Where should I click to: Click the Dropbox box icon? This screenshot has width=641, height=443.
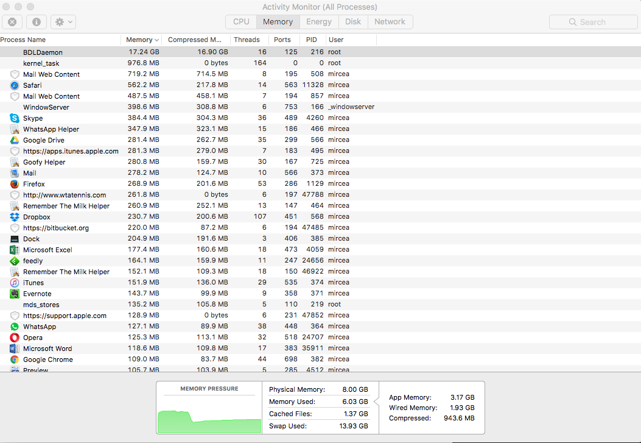(x=15, y=217)
